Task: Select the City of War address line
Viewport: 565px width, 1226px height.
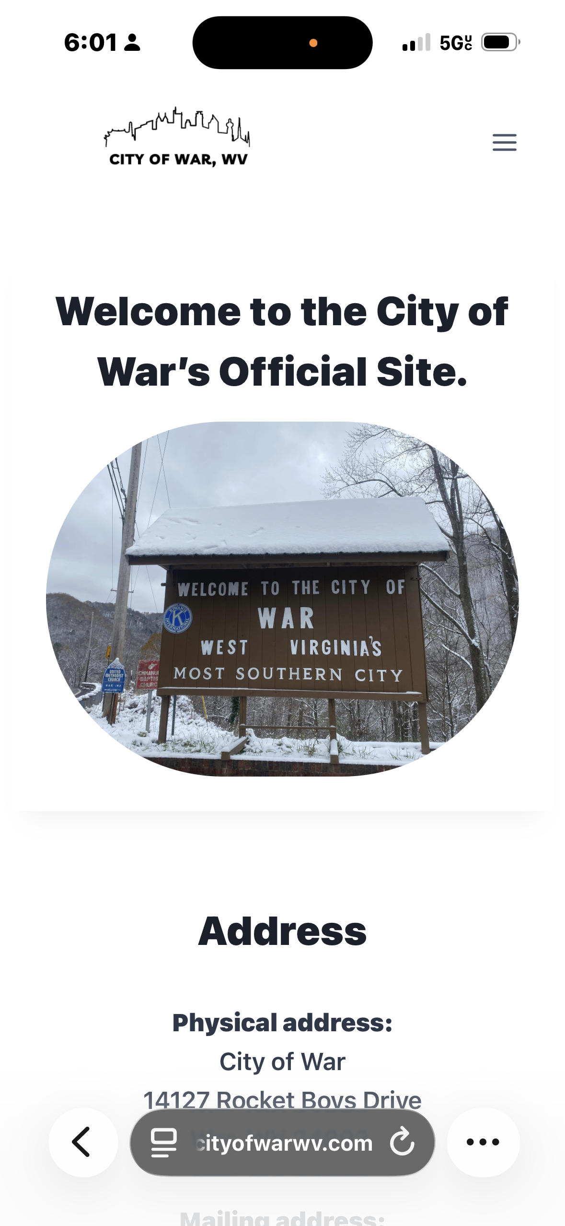Action: 282,1061
